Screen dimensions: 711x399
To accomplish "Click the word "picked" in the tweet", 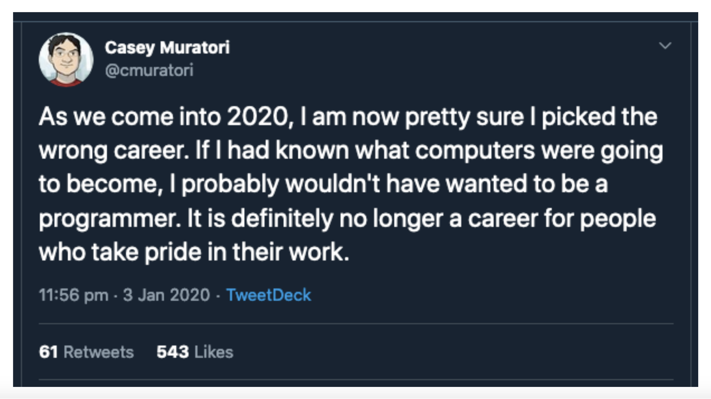I will (578, 117).
